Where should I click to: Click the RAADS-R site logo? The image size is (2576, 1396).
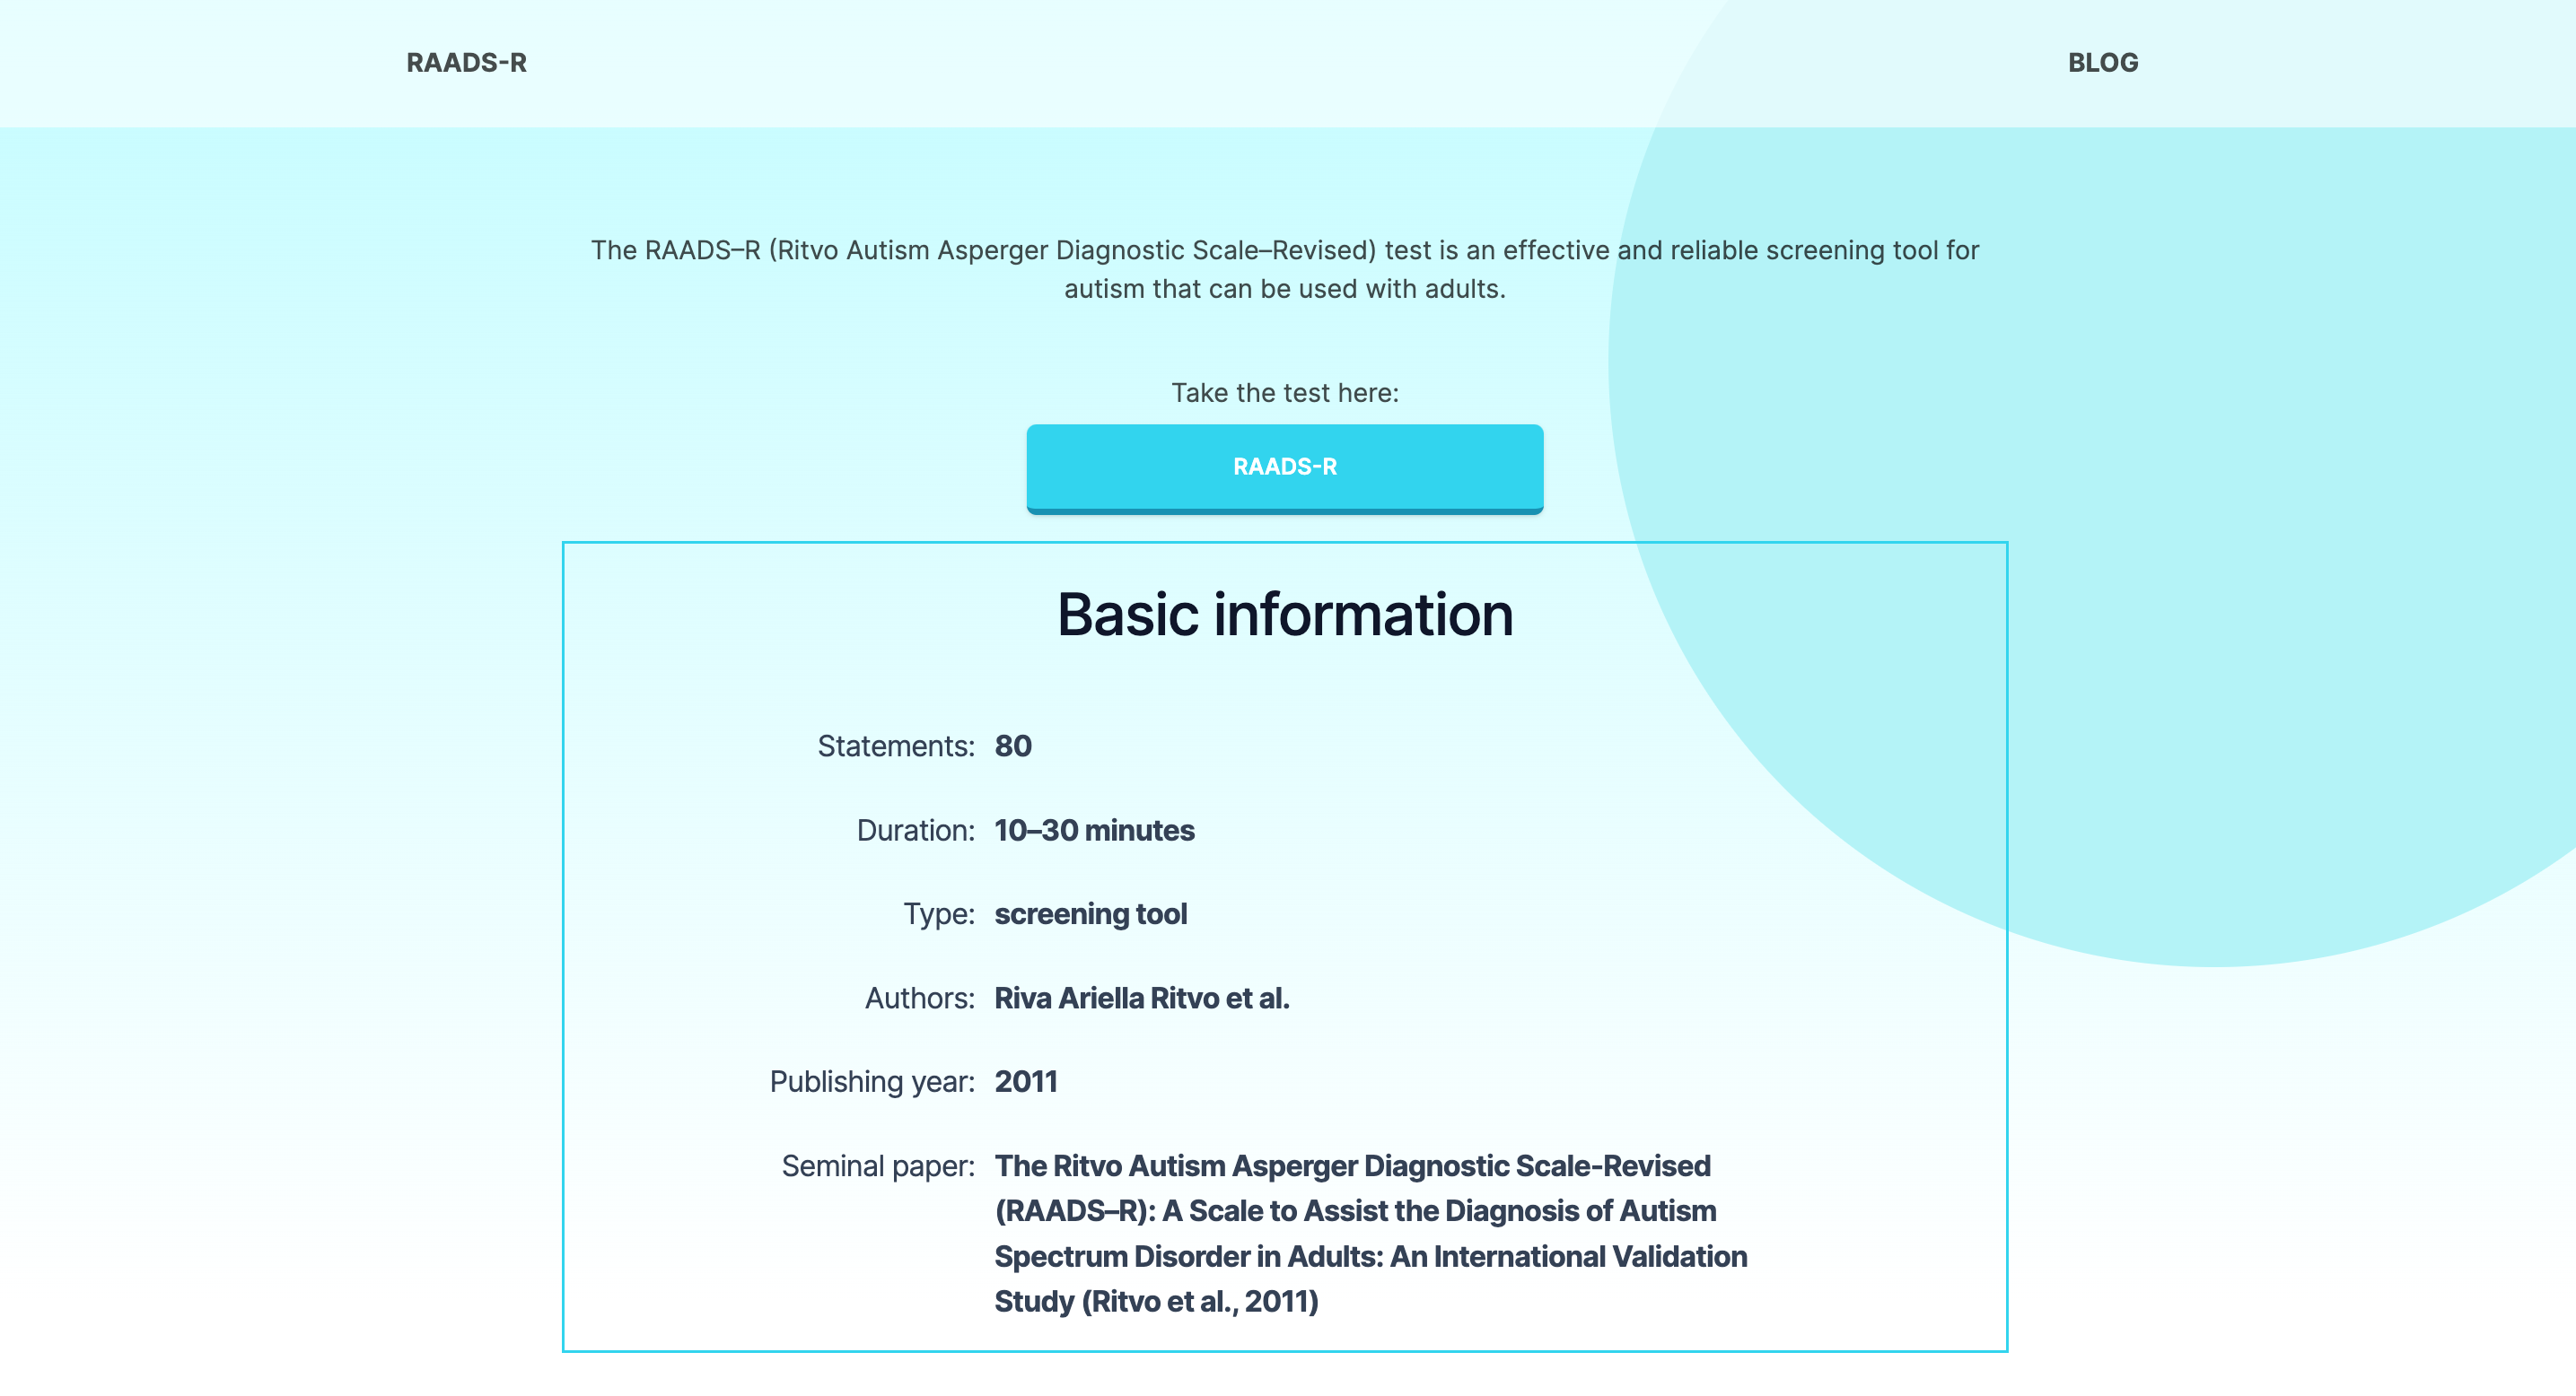click(x=466, y=63)
